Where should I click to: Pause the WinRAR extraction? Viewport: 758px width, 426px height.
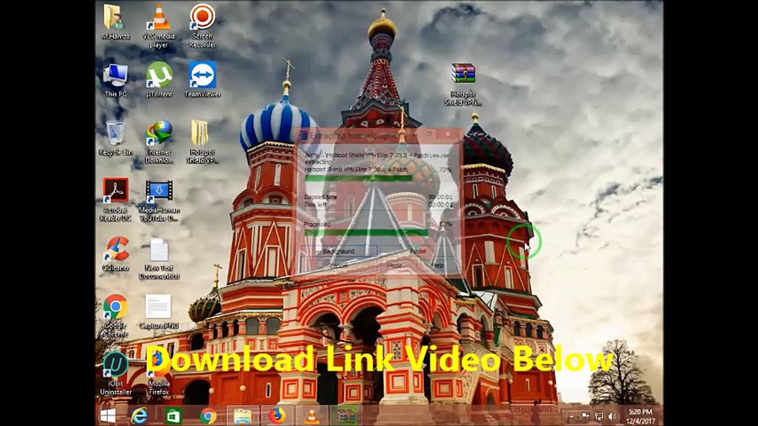pos(418,251)
